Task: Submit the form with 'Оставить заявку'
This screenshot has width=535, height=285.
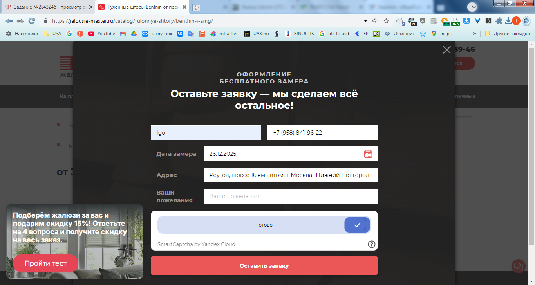Action: point(264,266)
